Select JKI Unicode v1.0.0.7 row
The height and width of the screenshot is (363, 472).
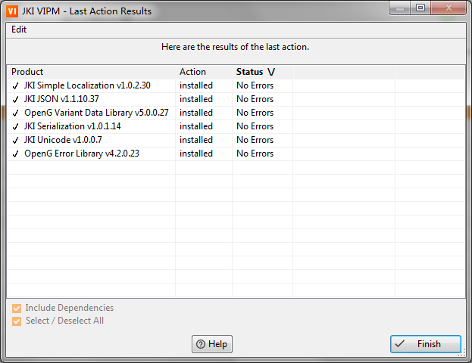pyautogui.click(x=236, y=140)
